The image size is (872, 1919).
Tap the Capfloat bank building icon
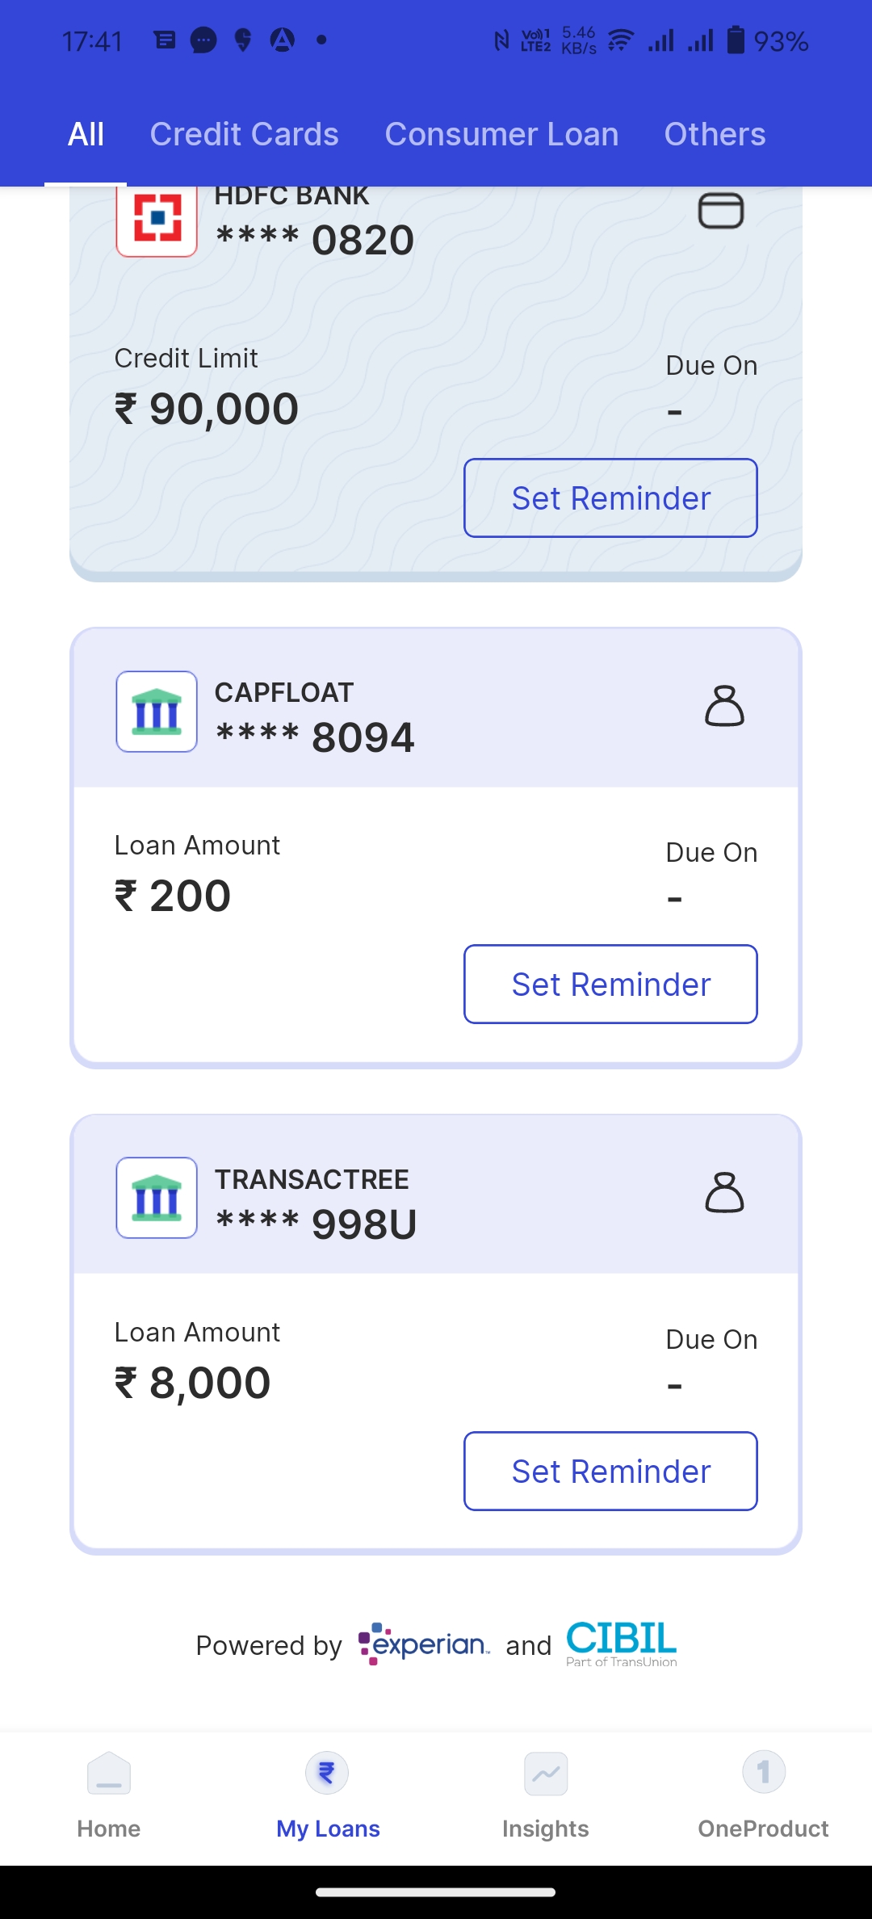(x=157, y=712)
